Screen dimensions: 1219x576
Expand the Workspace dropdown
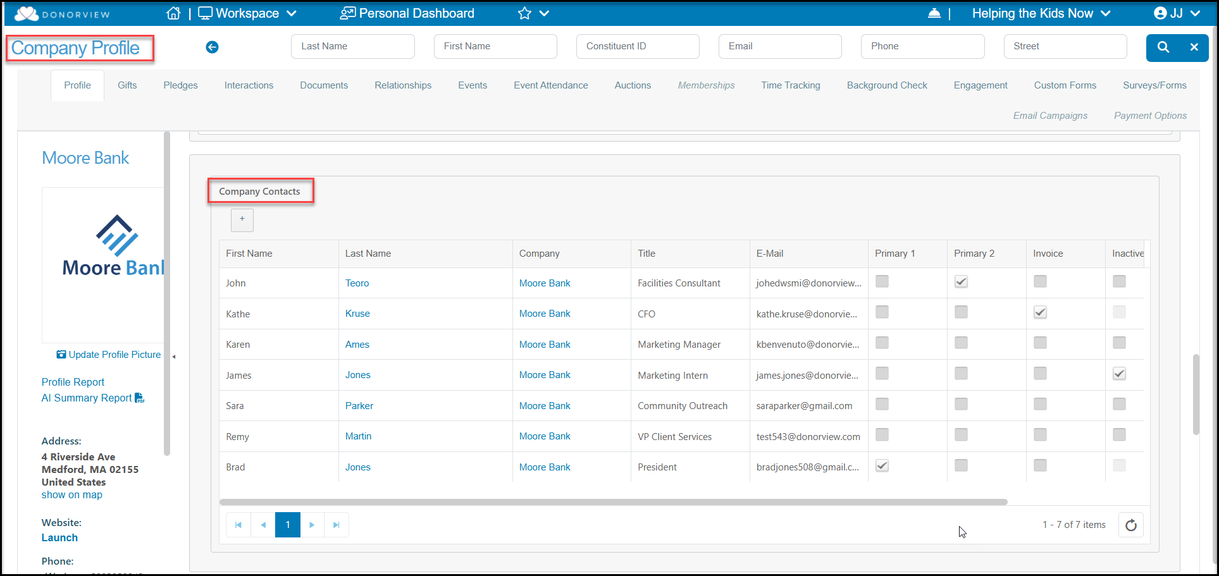point(247,13)
